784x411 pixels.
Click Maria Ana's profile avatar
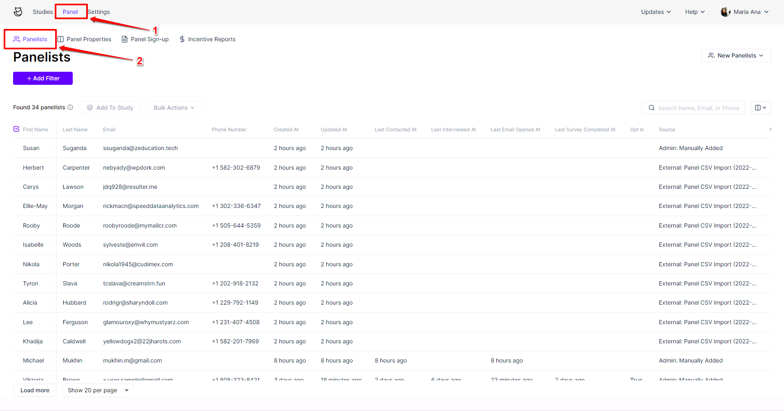(726, 12)
